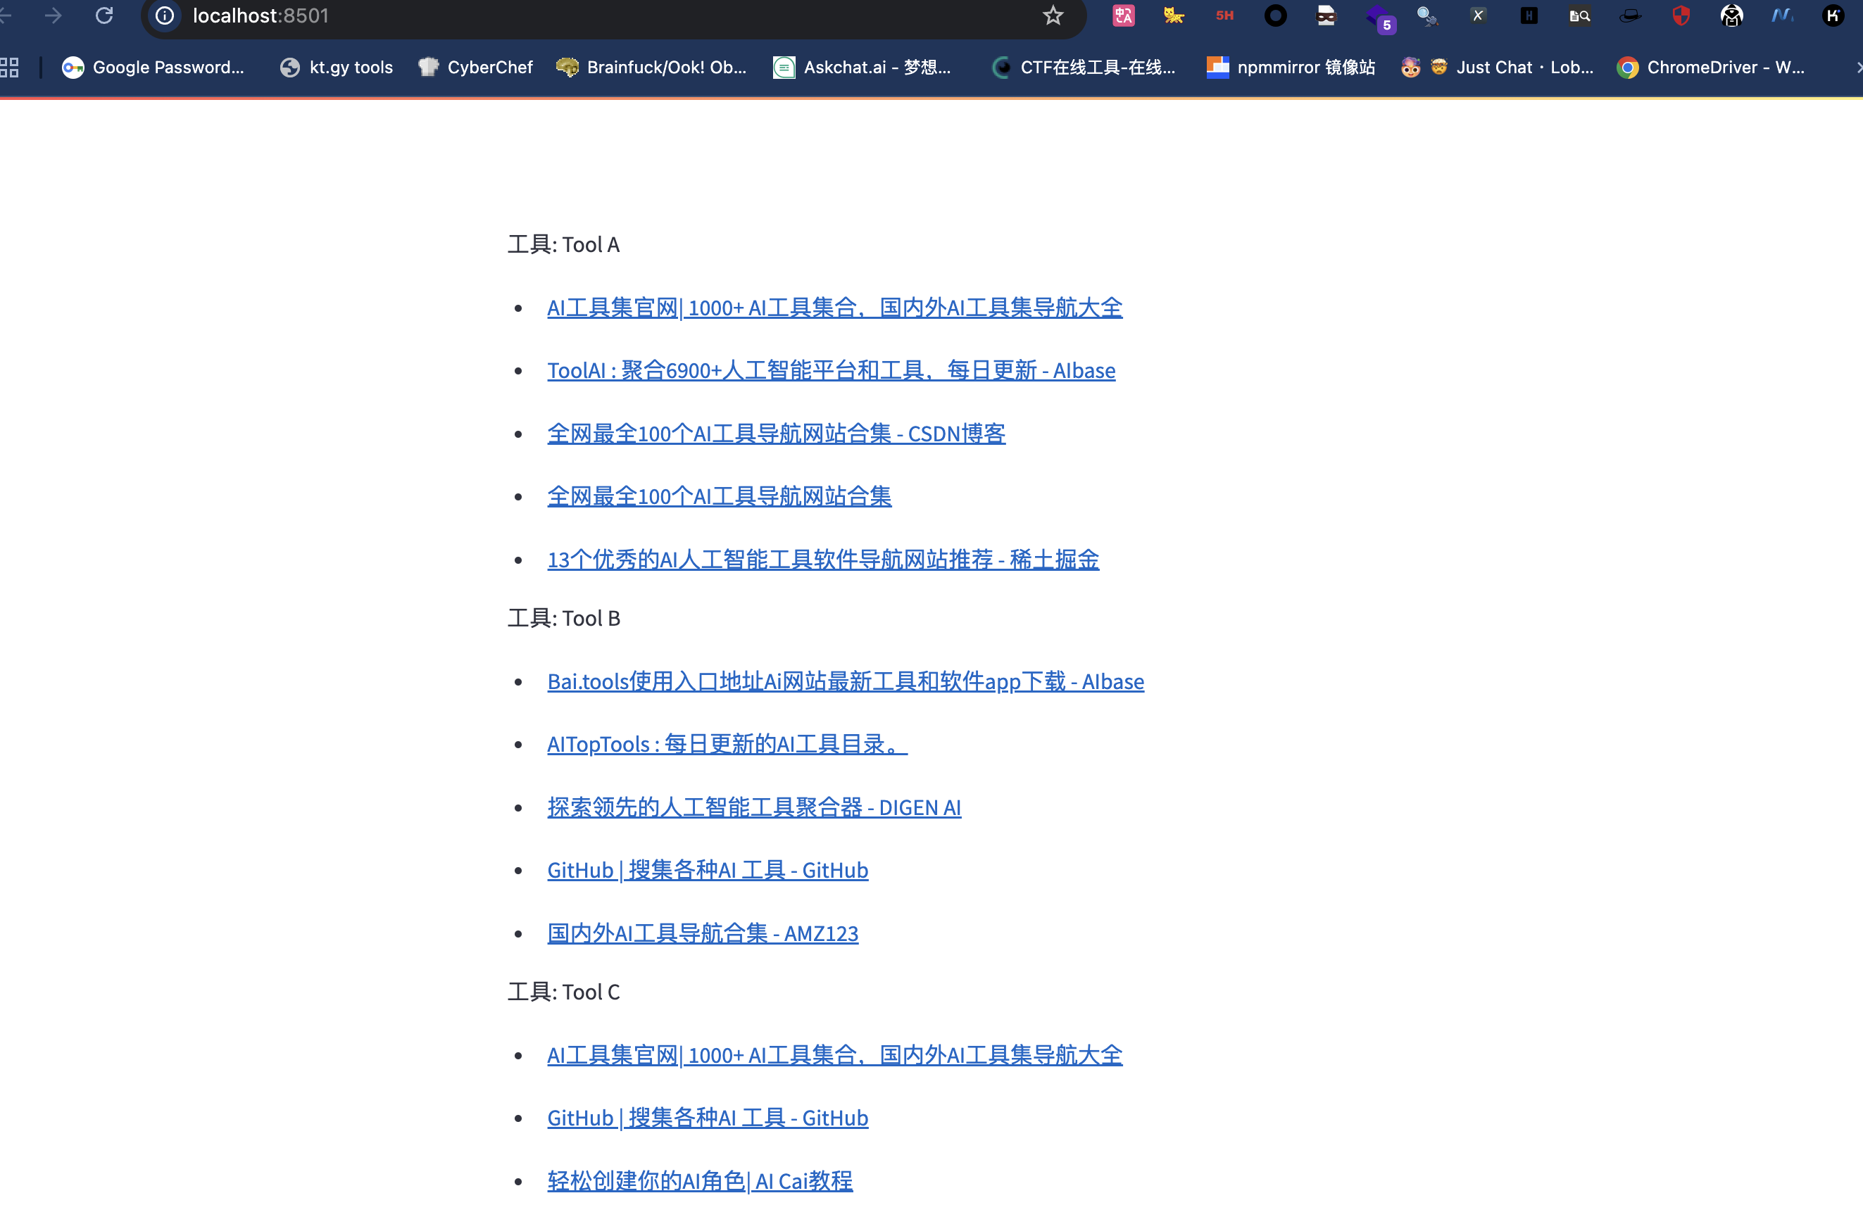Open the CyberChef bookmark
Viewport: 1863px width, 1205px height.
click(x=475, y=68)
